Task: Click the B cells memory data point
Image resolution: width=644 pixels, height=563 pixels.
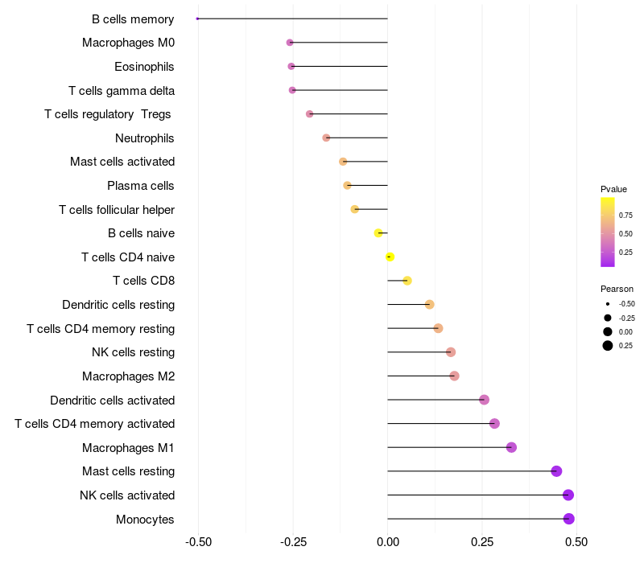Action: tap(197, 18)
